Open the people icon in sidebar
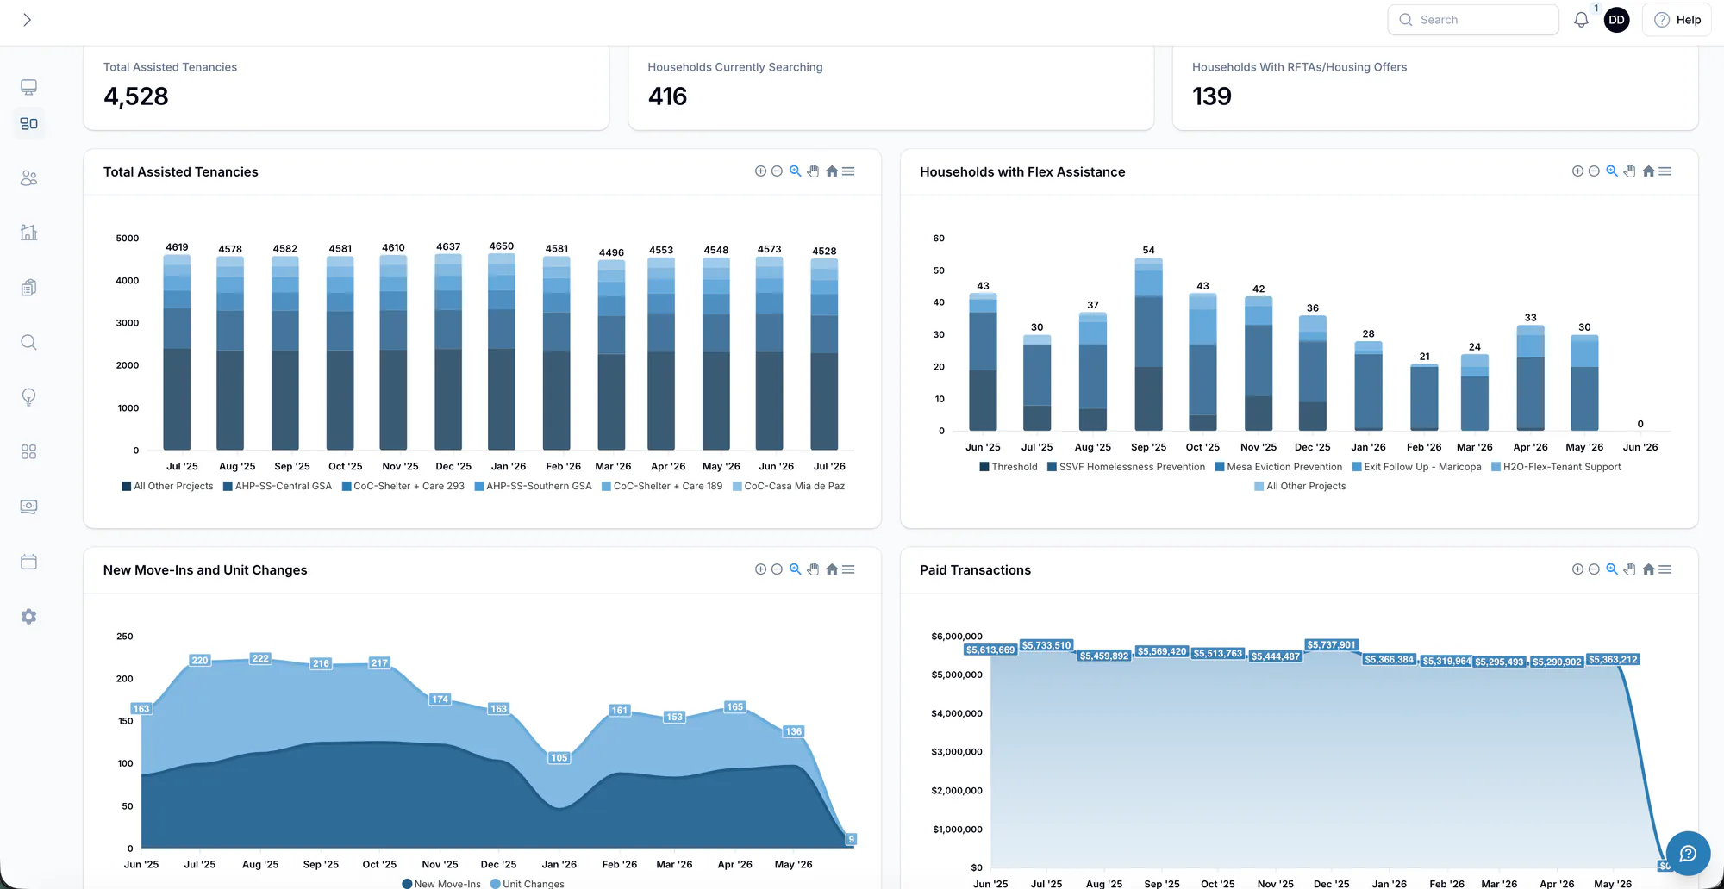Image resolution: width=1724 pixels, height=889 pixels. coord(28,178)
